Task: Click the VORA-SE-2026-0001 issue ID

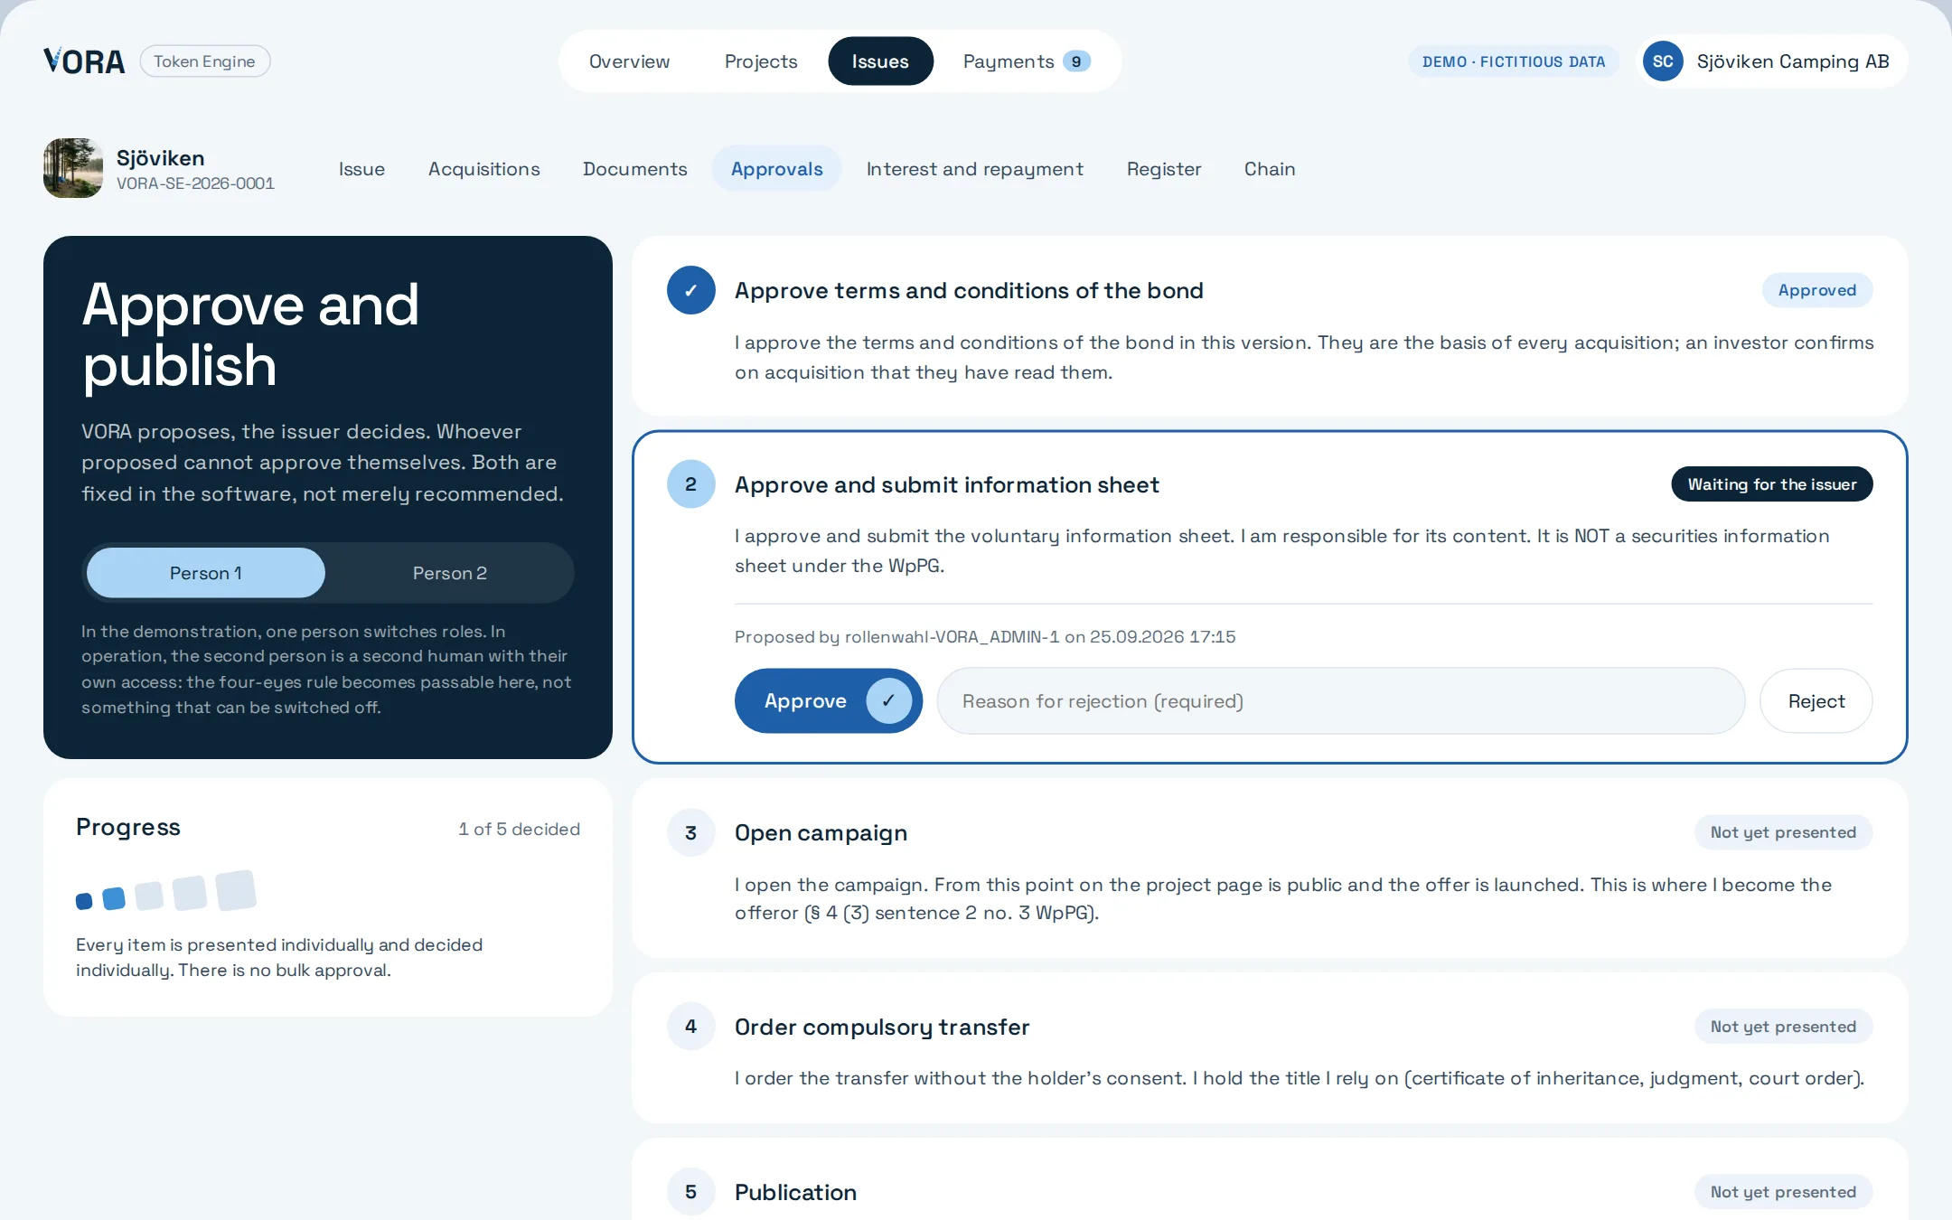Action: [x=195, y=183]
